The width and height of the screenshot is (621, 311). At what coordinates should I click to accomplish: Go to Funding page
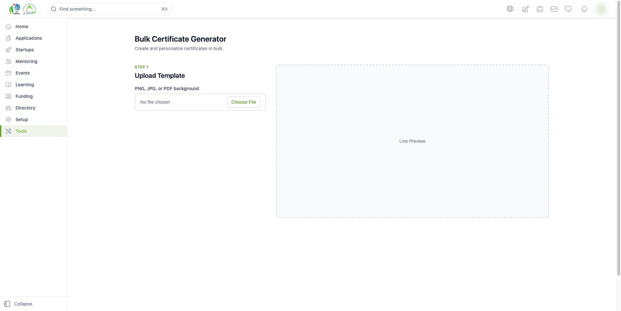click(x=33, y=96)
